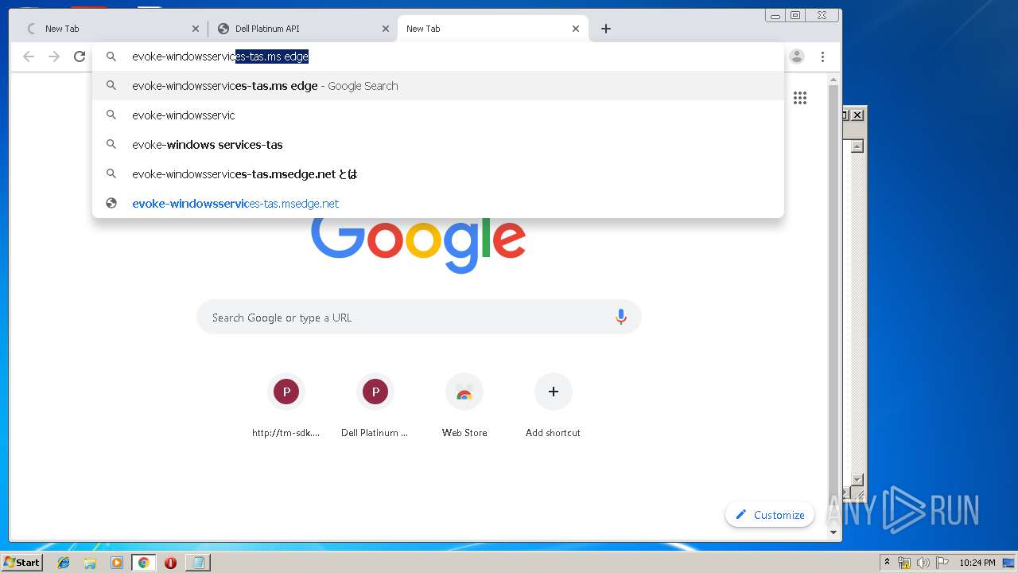Open Windows Media Player from taskbar
The width and height of the screenshot is (1018, 573).
coord(117,563)
